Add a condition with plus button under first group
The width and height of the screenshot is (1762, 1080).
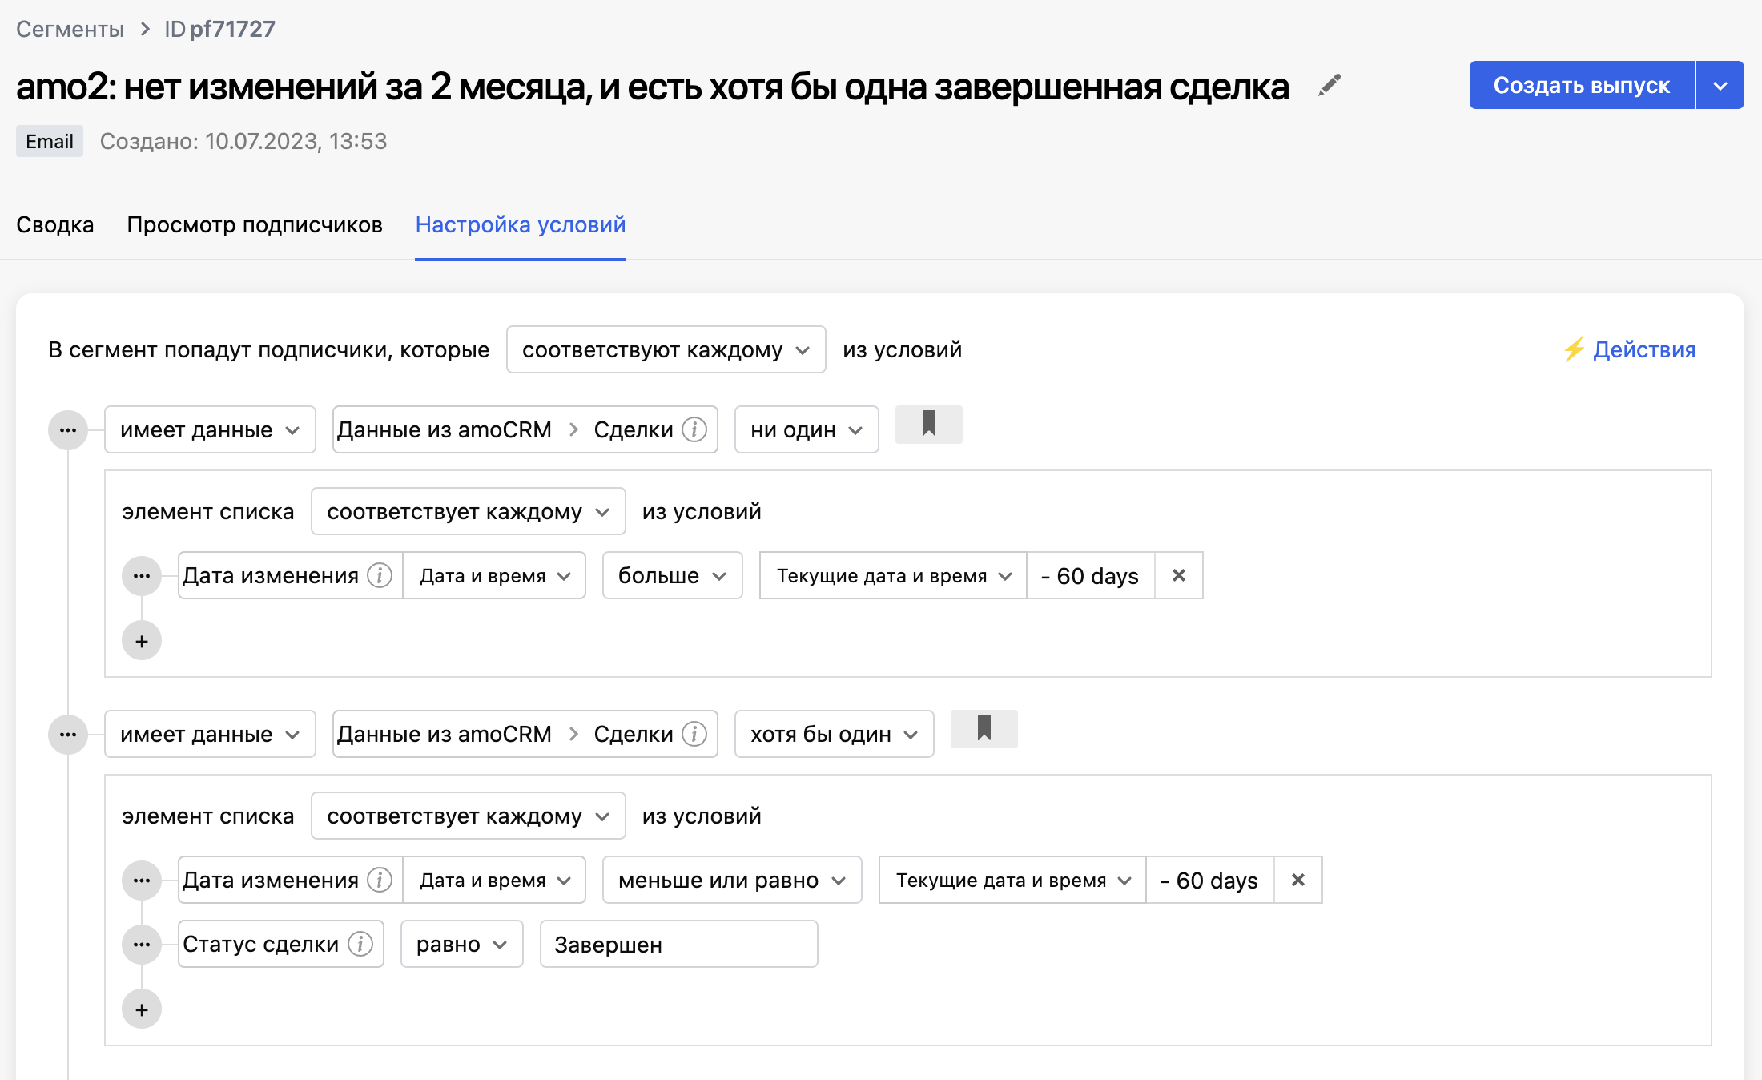pyautogui.click(x=142, y=641)
